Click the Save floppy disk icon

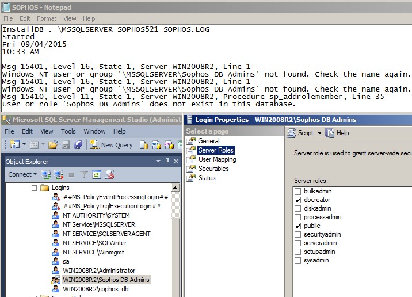(66, 144)
